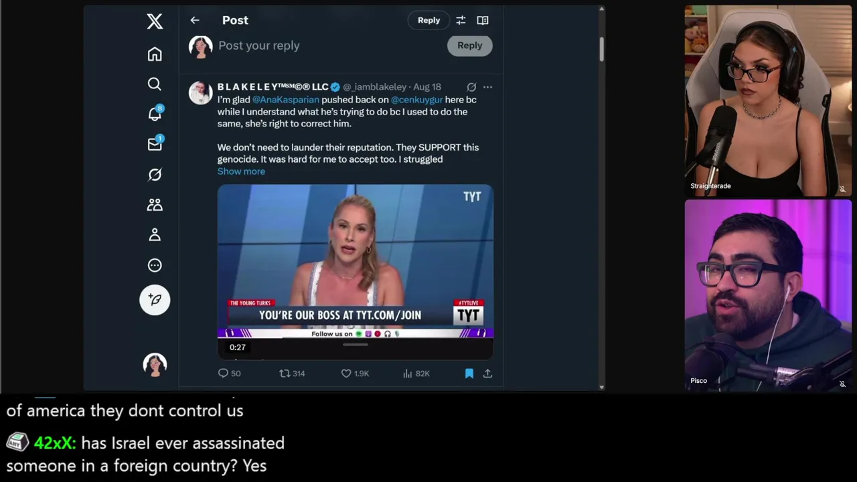This screenshot has width=857, height=482.
Task: Open the X logo home link
Action: pyautogui.click(x=155, y=21)
